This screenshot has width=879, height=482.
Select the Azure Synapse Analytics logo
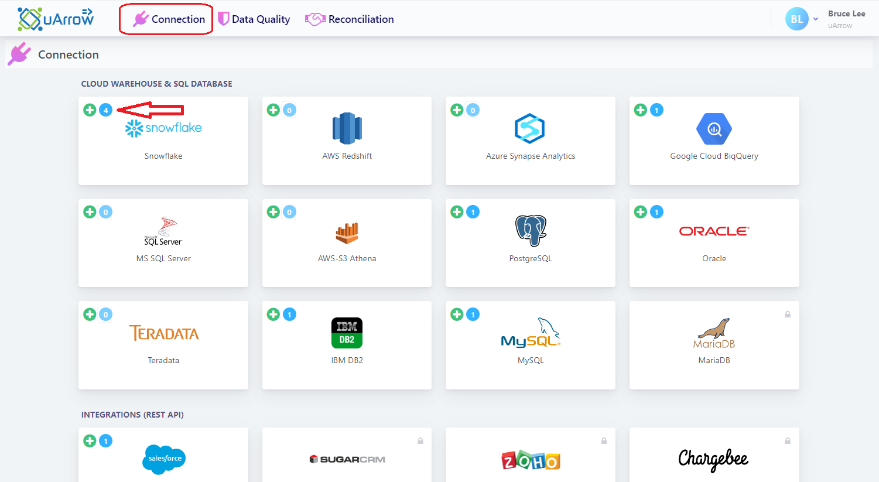pos(530,128)
